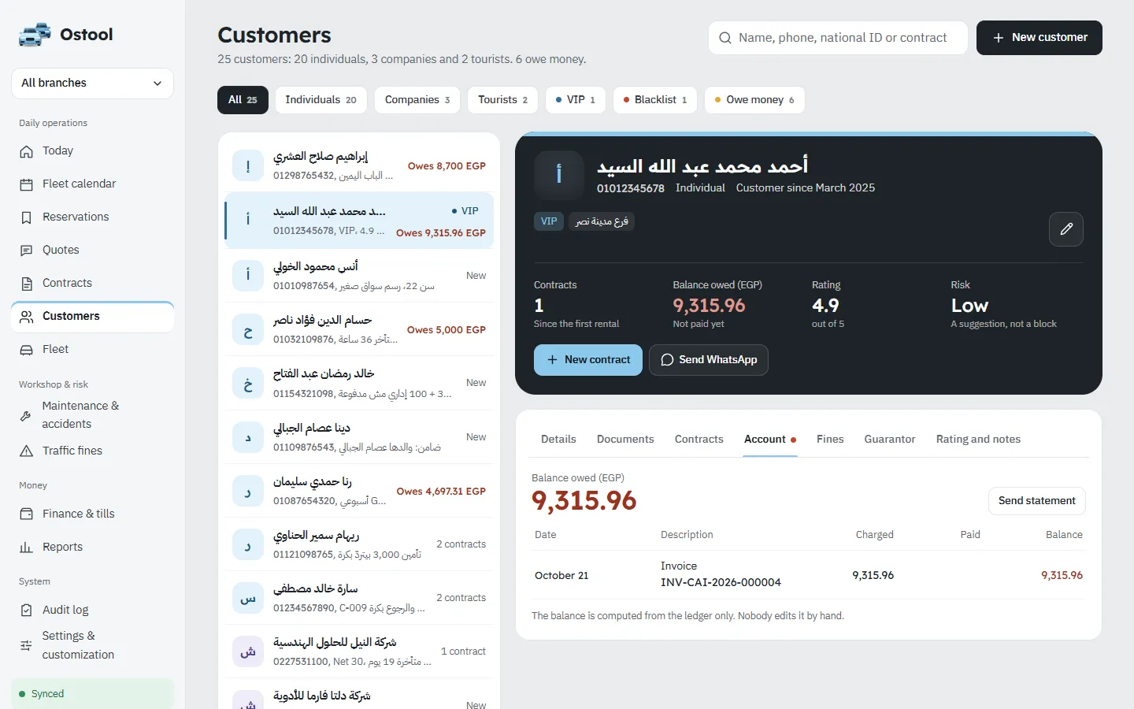Image resolution: width=1134 pixels, height=709 pixels.
Task: Switch to the Documents tab
Action: point(625,440)
